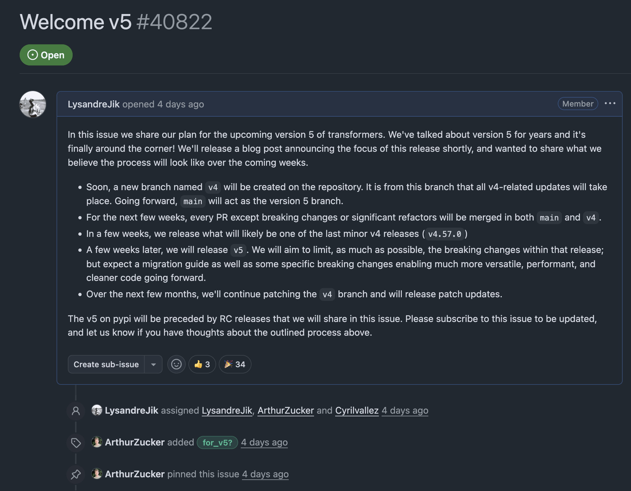Screen dimensions: 631x491
Task: Click small LysandreJik avatar in assignment event
Action: point(97,410)
